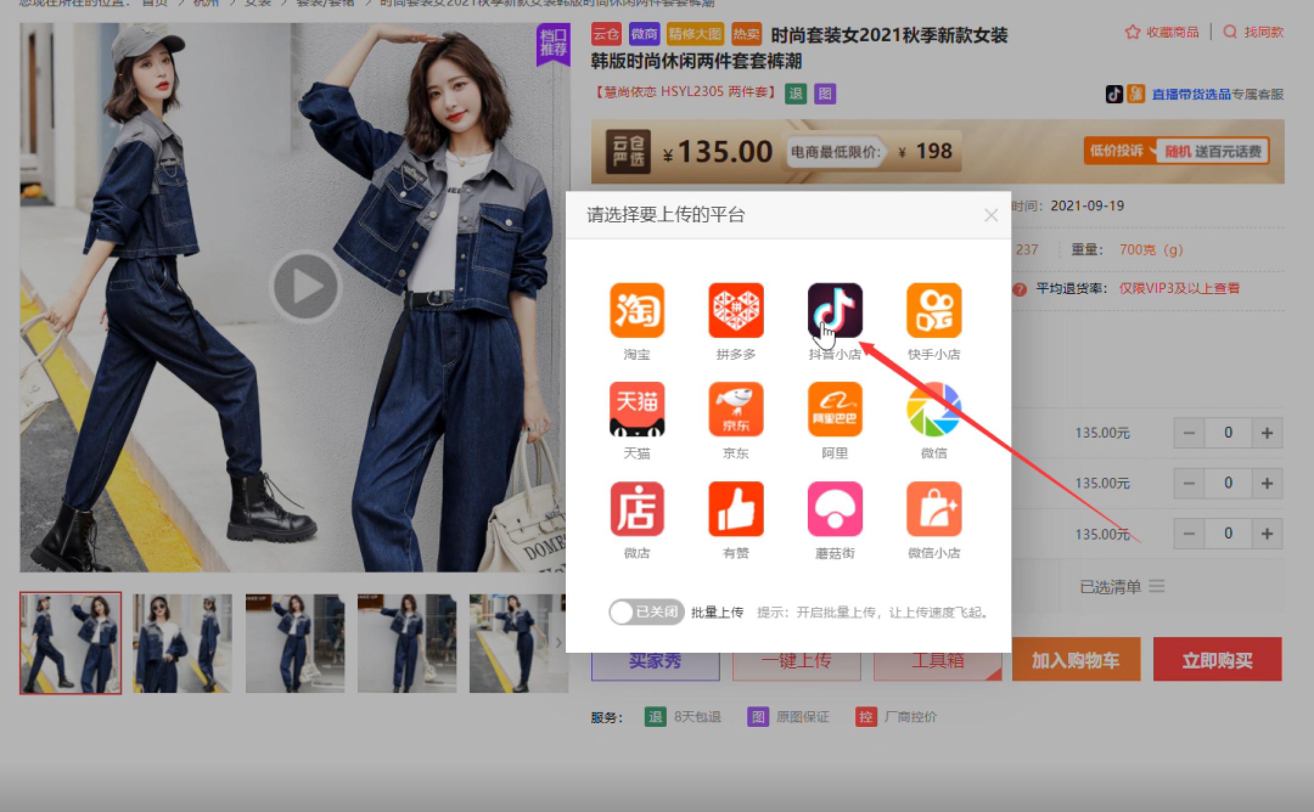The image size is (1314, 812).
Task: Select the Kuaishou shop (快手小店) icon
Action: pyautogui.click(x=934, y=310)
